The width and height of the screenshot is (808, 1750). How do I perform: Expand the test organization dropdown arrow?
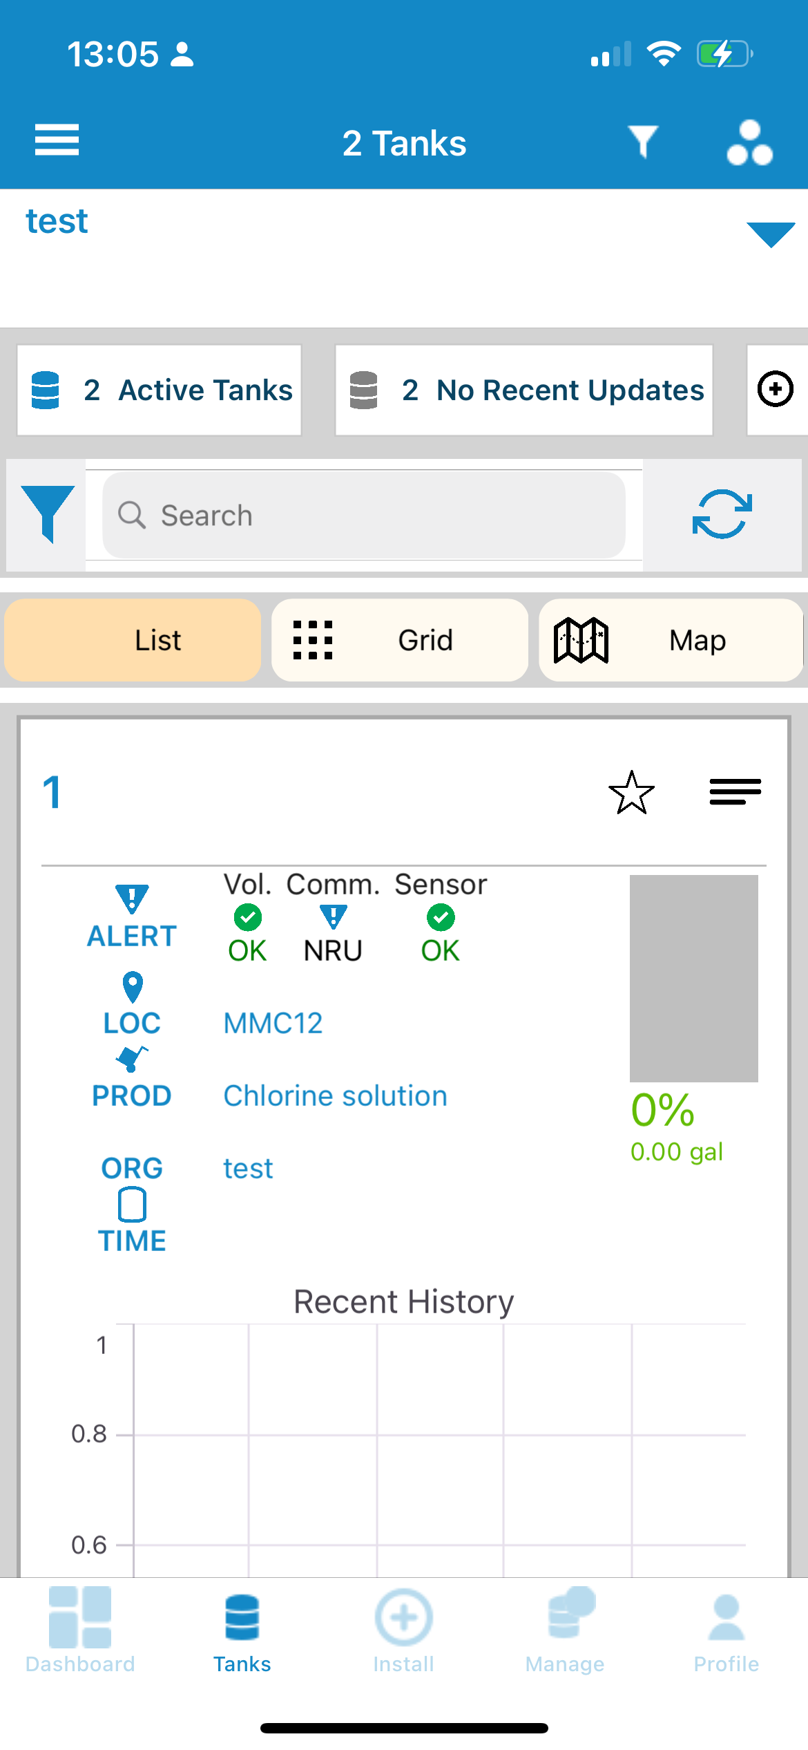coord(771,234)
